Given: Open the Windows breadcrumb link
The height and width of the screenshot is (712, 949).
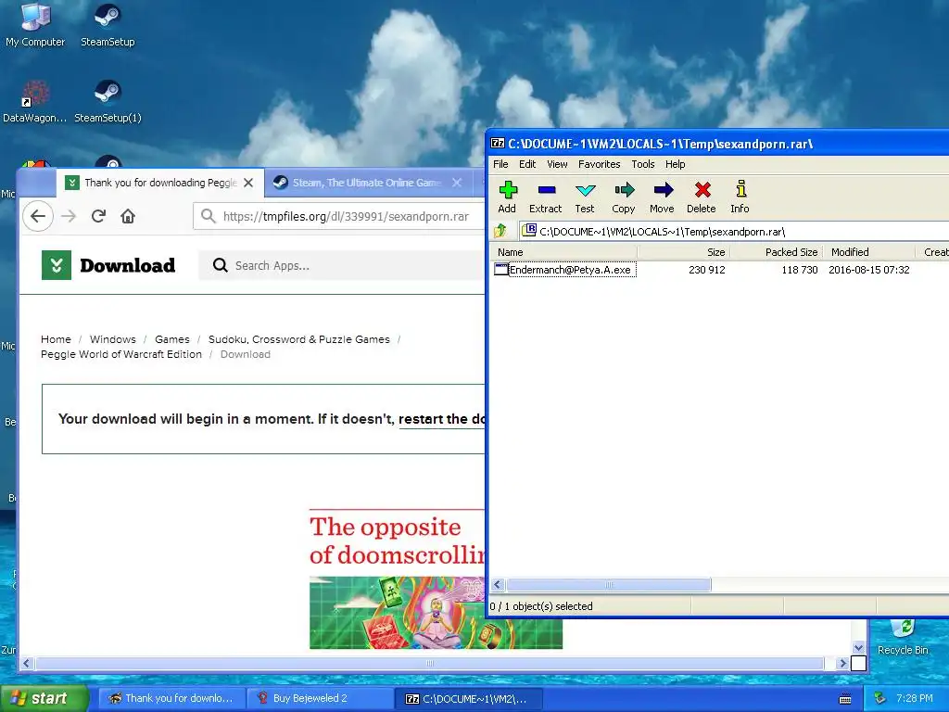Looking at the screenshot, I should click(x=112, y=339).
